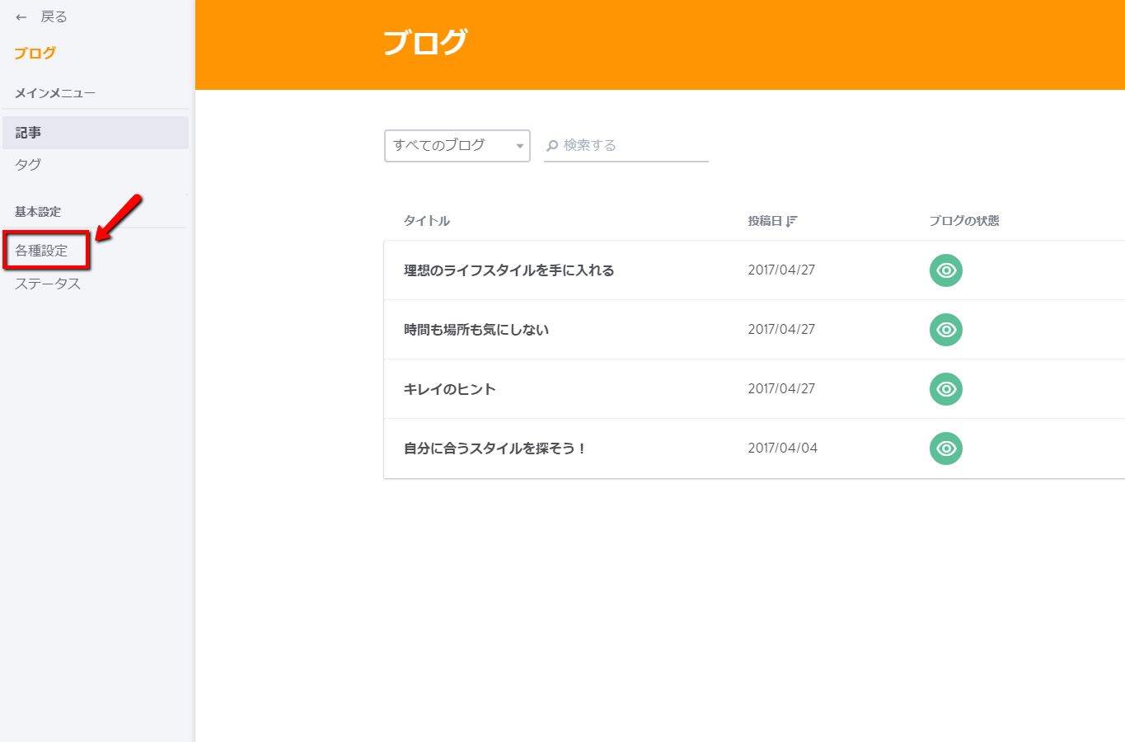View the ステータス page

pos(45,284)
